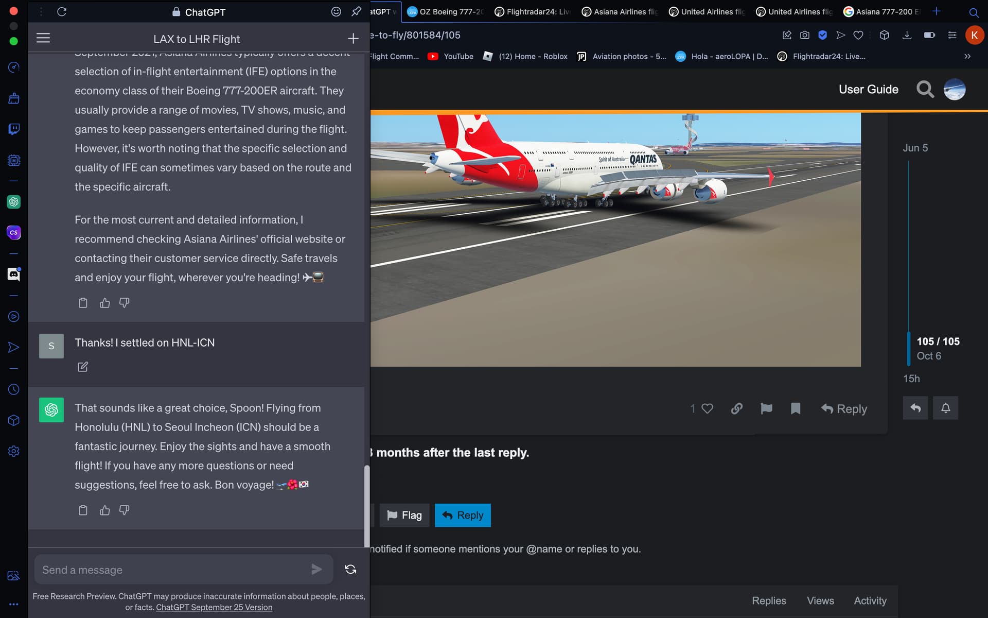Edit the 'Thanks! I settled on HNL-ICN' message
Image resolution: width=988 pixels, height=618 pixels.
tap(83, 367)
